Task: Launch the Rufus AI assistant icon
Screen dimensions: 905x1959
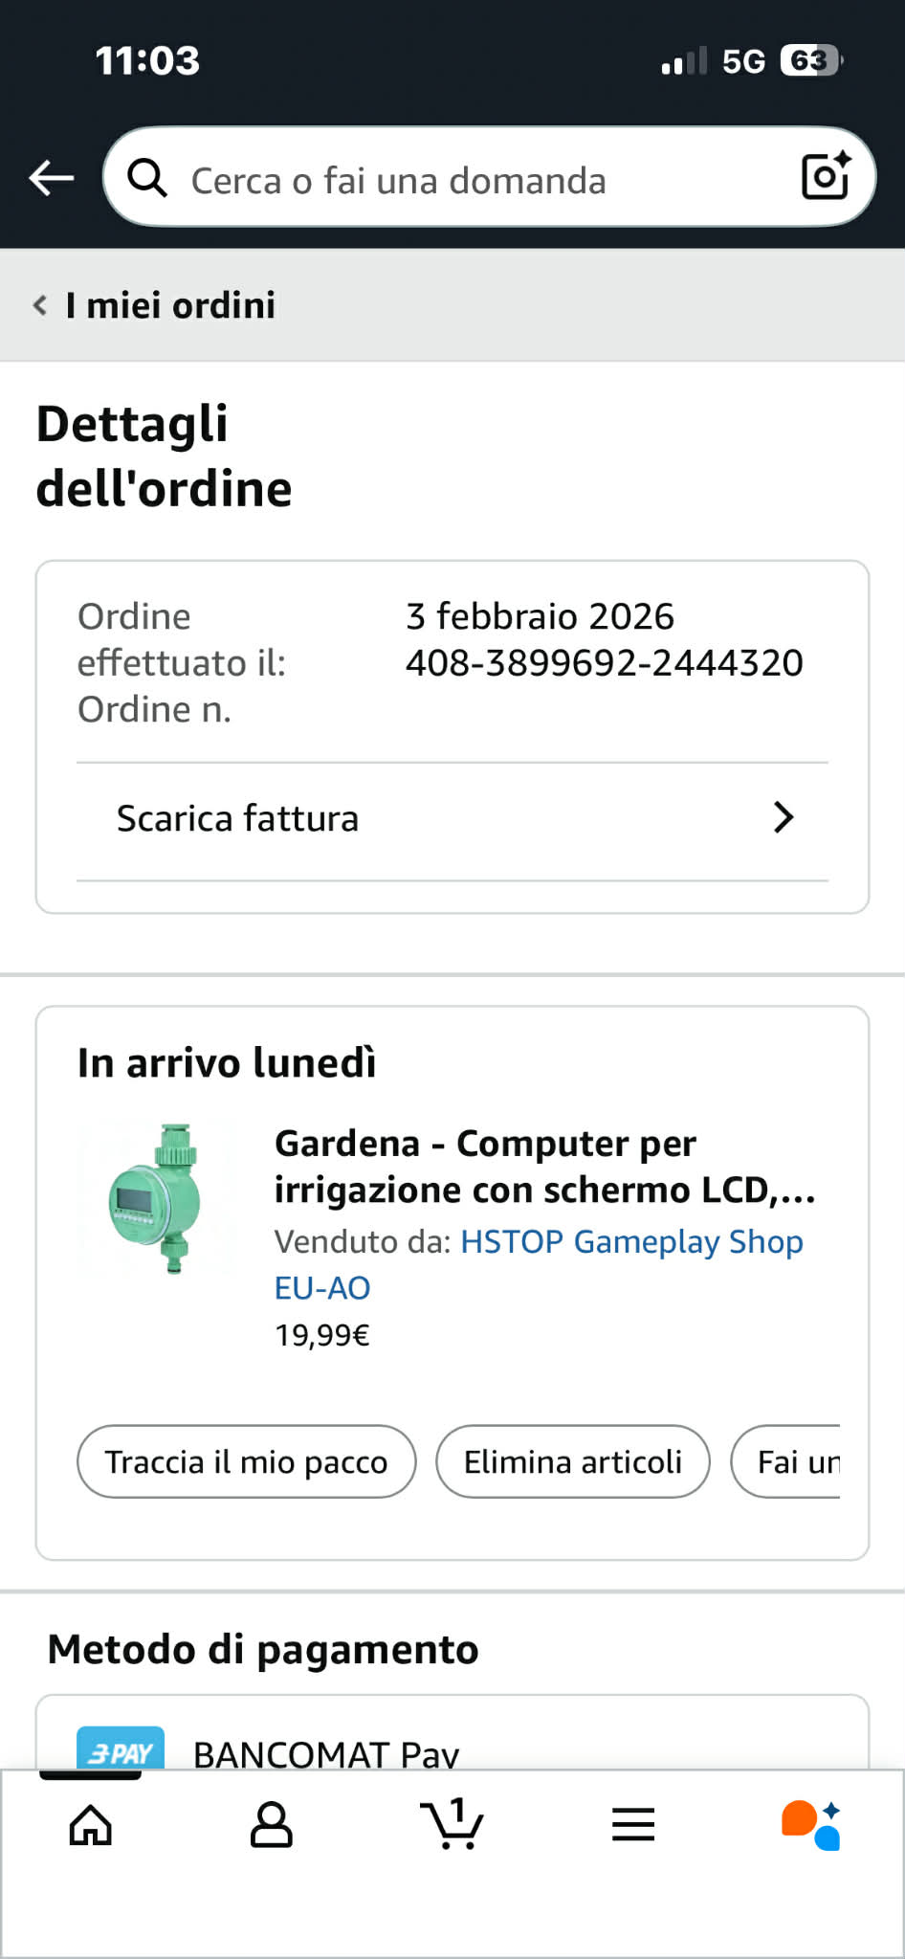Action: 811,1825
